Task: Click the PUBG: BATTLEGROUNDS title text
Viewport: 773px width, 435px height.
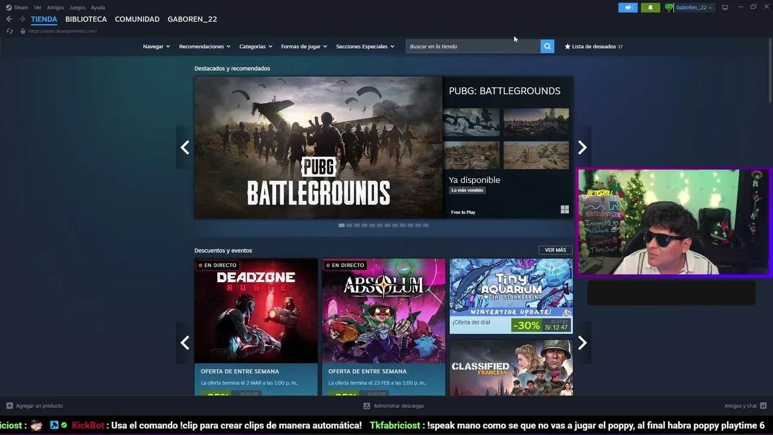Action: 504,91
